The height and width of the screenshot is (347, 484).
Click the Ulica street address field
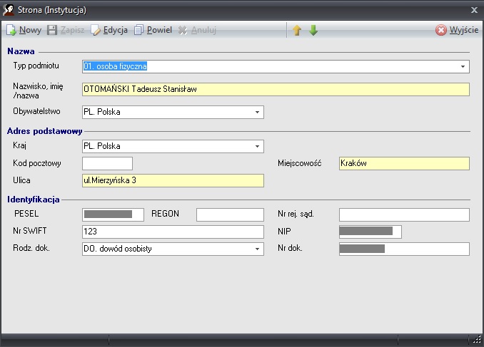tap(172, 181)
